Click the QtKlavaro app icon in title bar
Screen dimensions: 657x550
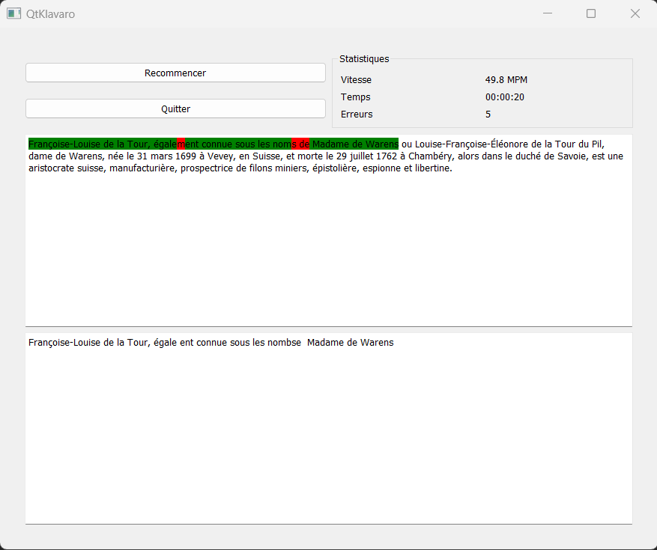point(13,13)
